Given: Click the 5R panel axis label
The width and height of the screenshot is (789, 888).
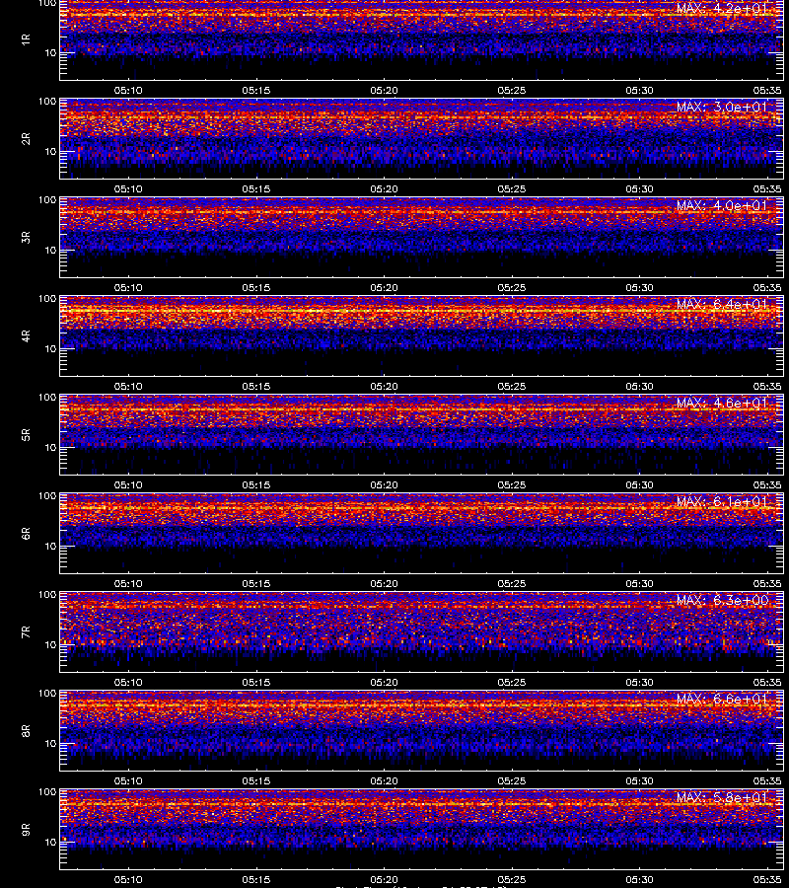Looking at the screenshot, I should tap(26, 434).
